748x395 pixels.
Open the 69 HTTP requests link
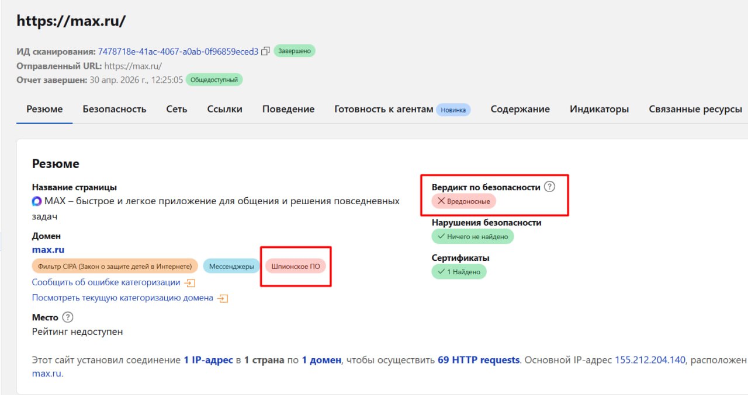pyautogui.click(x=479, y=360)
